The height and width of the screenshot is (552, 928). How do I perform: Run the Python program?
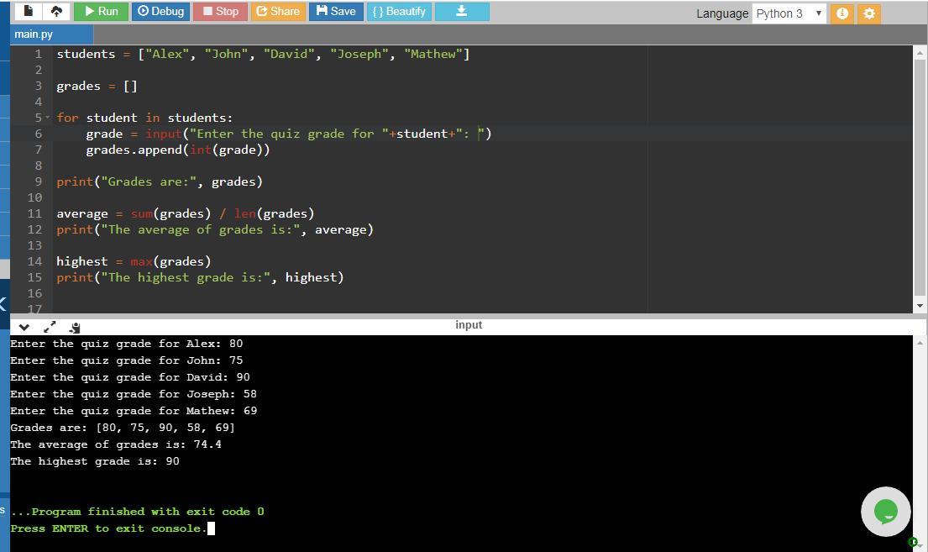(101, 12)
